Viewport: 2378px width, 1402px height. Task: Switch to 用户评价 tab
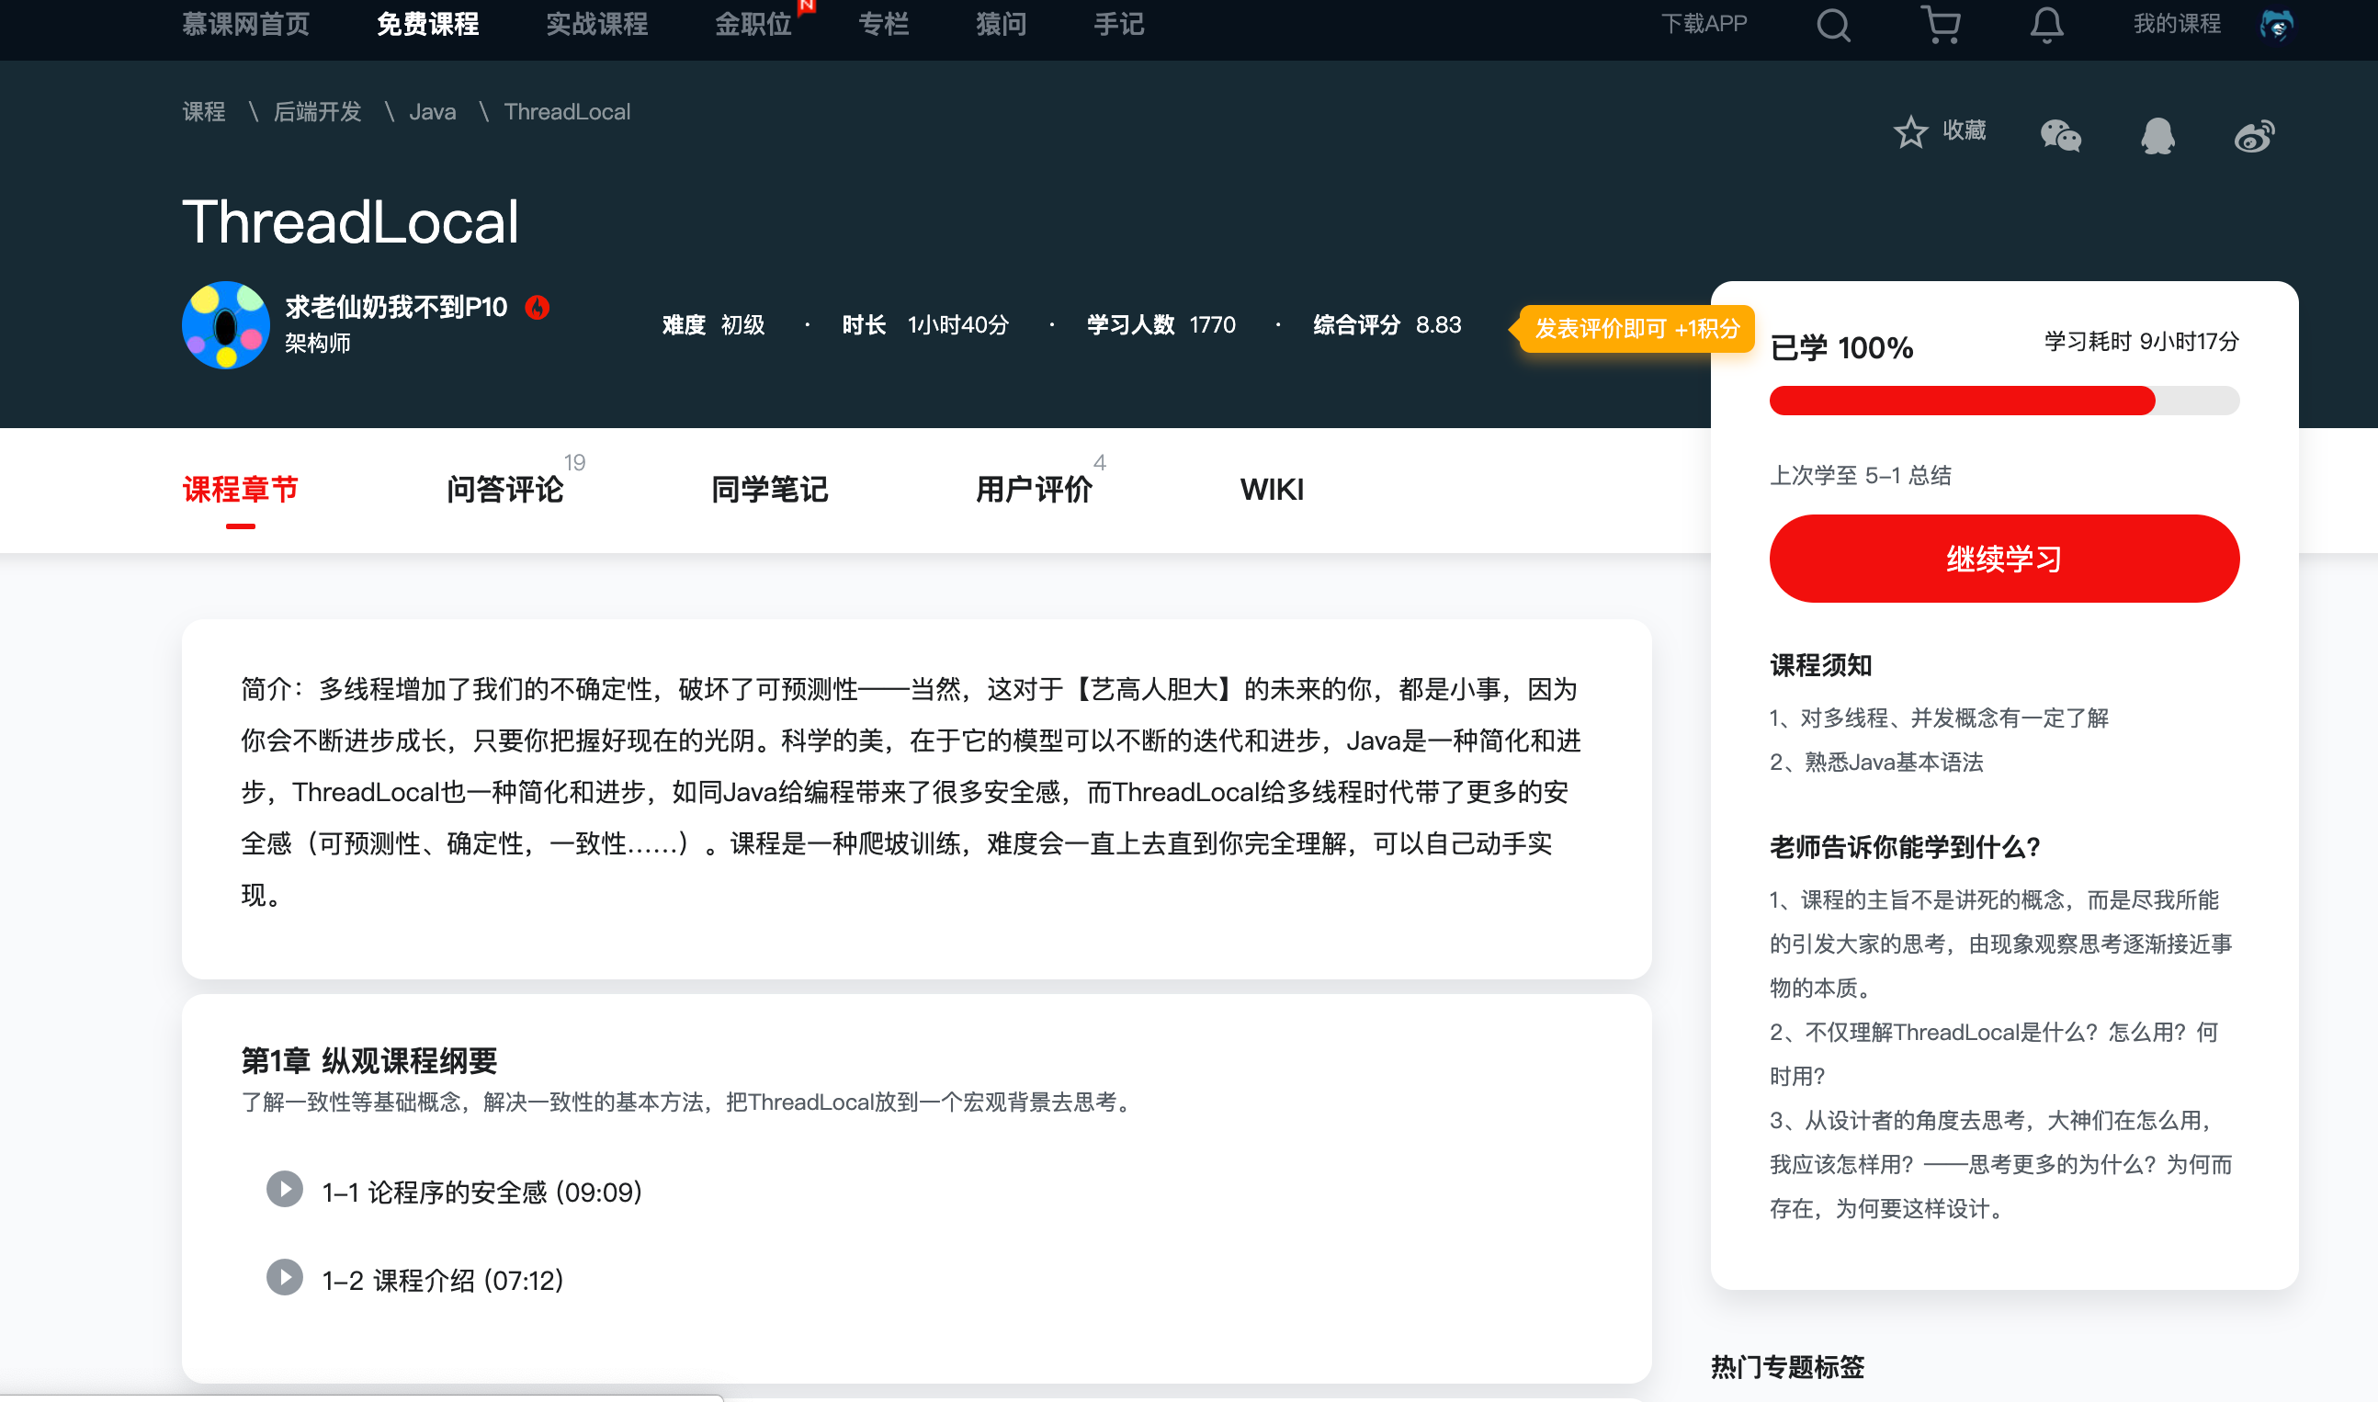(x=1034, y=490)
